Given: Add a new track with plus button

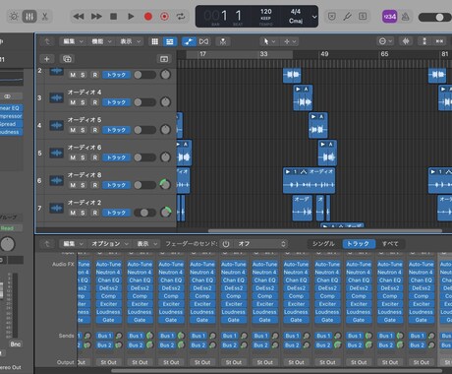Looking at the screenshot, I should tap(47, 59).
